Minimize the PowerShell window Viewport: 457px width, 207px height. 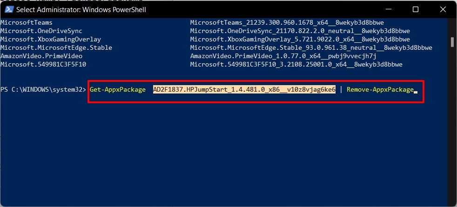[389, 9]
